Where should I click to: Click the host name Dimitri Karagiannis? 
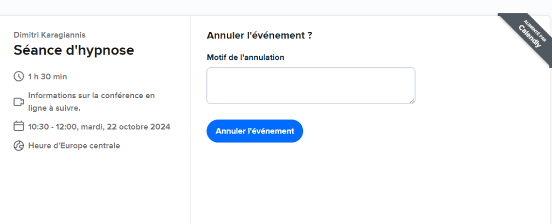pyautogui.click(x=50, y=35)
